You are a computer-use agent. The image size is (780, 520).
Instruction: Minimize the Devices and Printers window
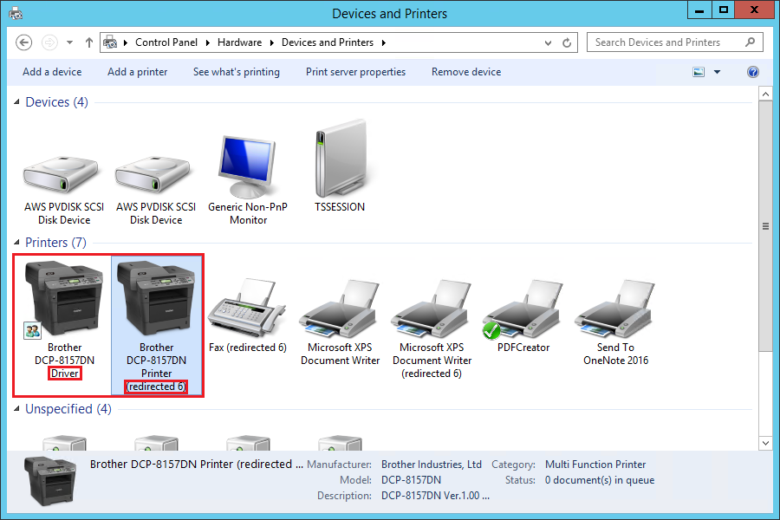[699, 10]
